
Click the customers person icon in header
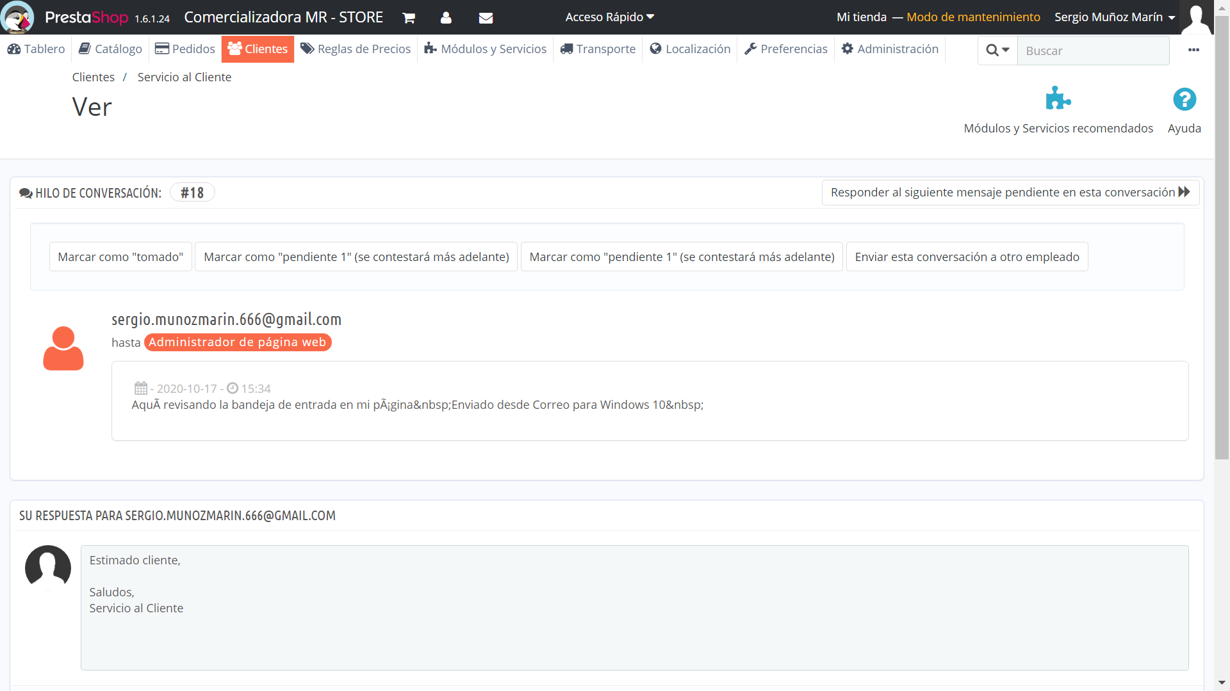click(447, 18)
